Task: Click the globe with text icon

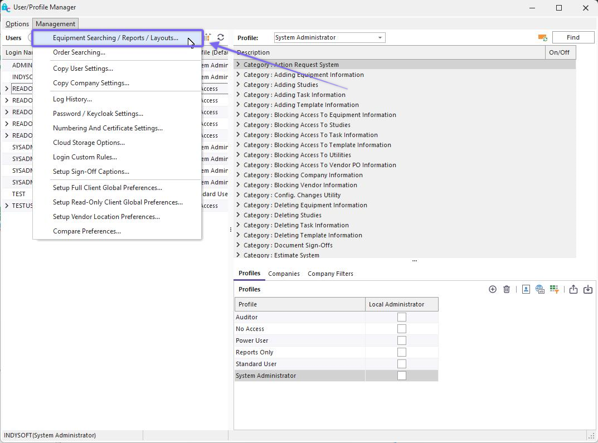Action: [x=539, y=289]
